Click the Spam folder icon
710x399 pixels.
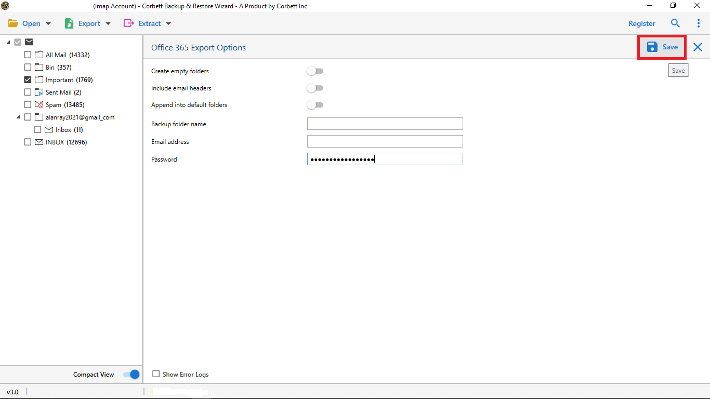pyautogui.click(x=38, y=104)
